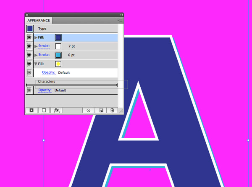Open the Appearance panel options menu

tap(120, 20)
